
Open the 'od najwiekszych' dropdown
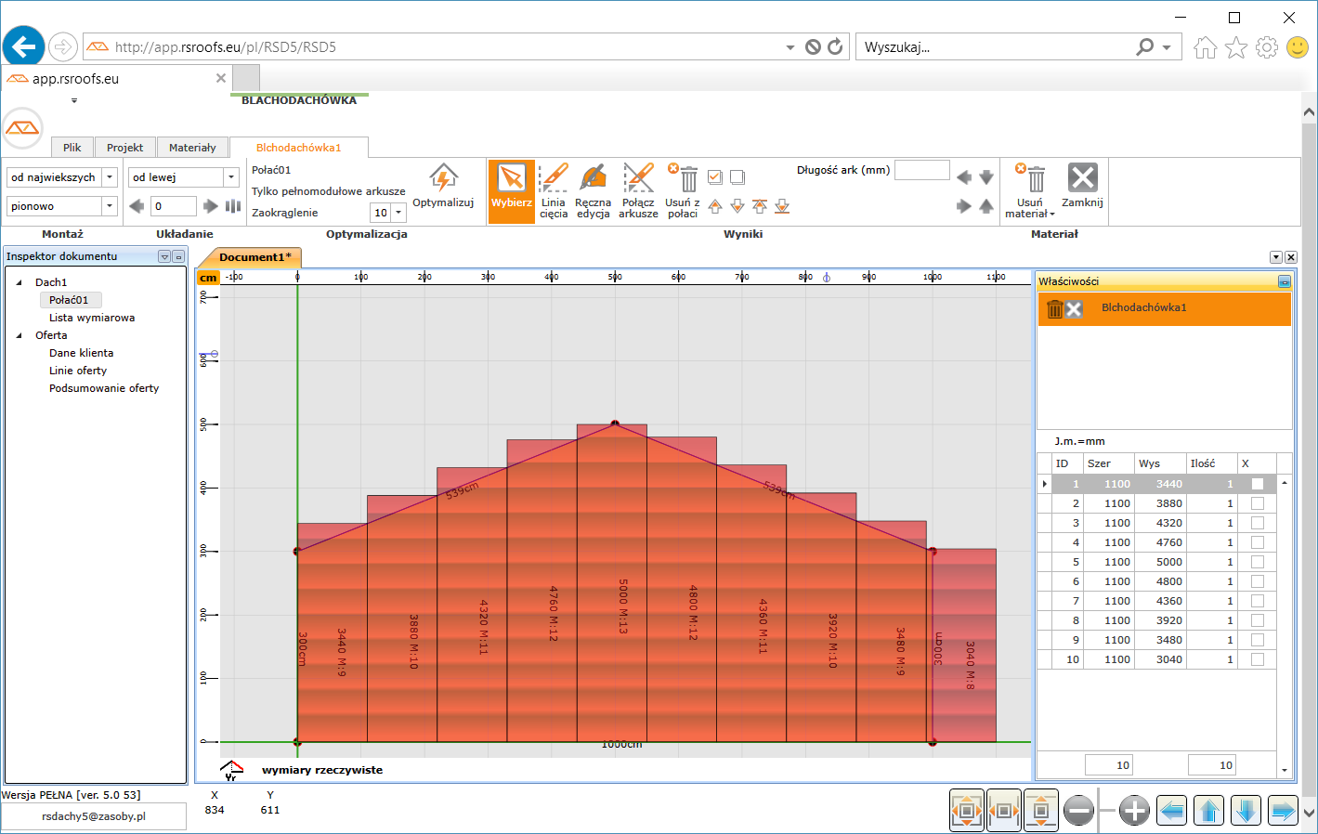(110, 177)
